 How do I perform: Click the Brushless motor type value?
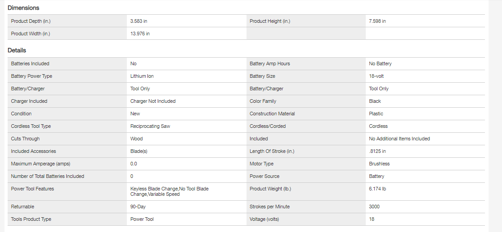point(379,164)
